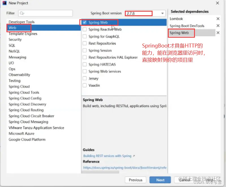Screen dimensions: 226x187
Task: Choose Spring Cloud Tools category
Action: [24, 92]
